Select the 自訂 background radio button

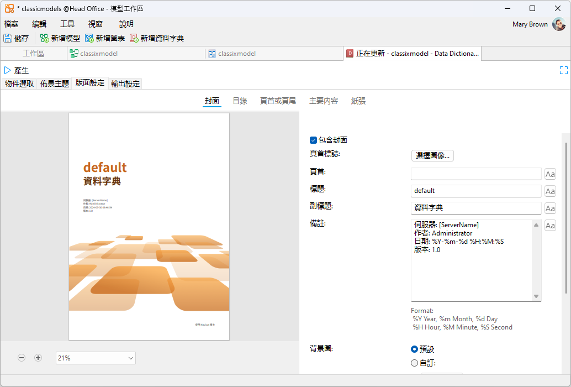415,363
